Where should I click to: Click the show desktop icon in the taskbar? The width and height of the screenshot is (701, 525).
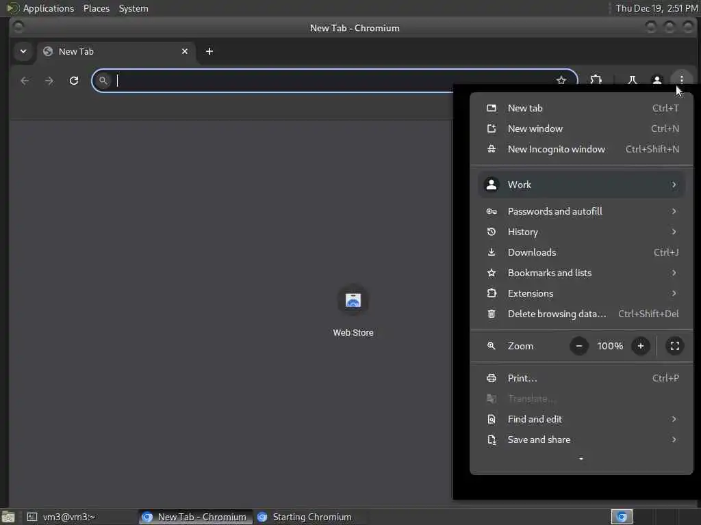click(x=8, y=517)
